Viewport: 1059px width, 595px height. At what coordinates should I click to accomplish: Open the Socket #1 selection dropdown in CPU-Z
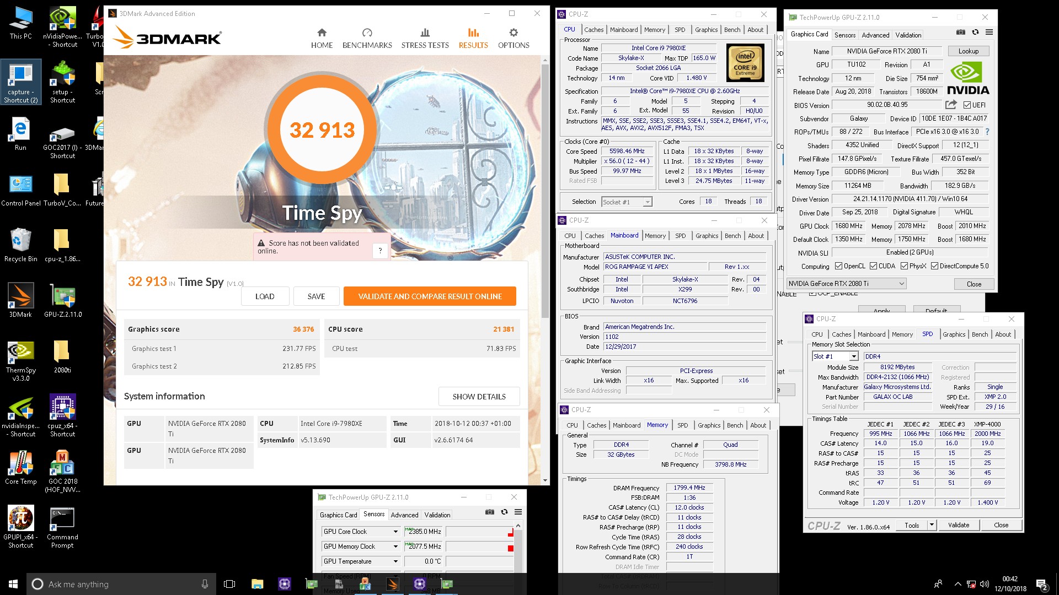pos(627,202)
